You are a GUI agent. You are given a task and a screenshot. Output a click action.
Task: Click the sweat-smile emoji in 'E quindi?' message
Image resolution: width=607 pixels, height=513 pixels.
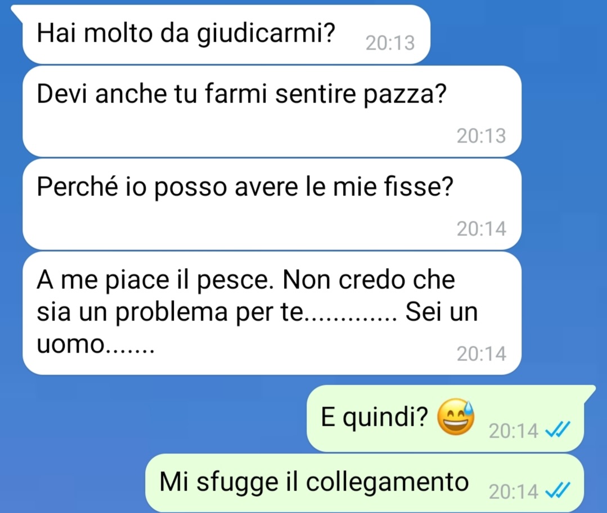(456, 417)
